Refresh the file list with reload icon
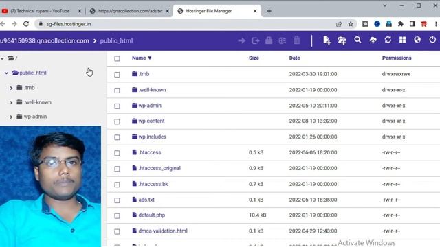 388,40
